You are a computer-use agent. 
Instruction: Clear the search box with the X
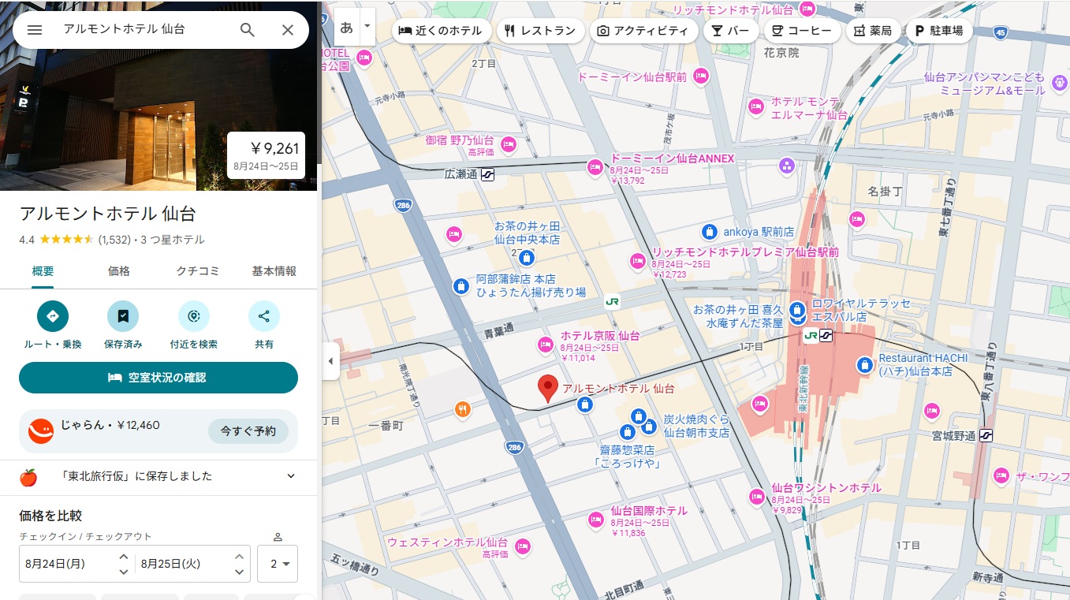click(288, 30)
